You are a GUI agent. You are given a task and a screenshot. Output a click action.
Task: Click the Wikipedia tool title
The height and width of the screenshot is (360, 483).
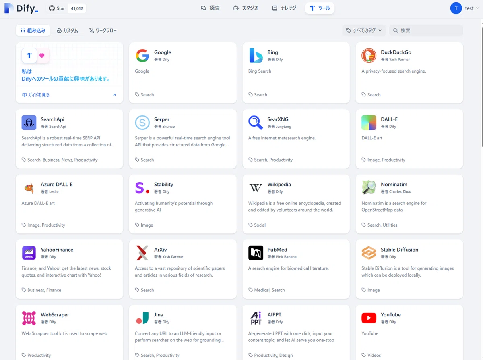pyautogui.click(x=279, y=185)
